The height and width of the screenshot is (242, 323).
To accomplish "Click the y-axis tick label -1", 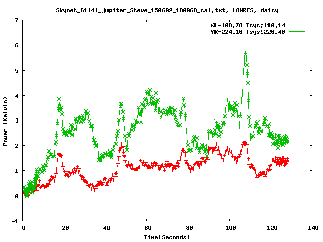I will pos(15,221).
